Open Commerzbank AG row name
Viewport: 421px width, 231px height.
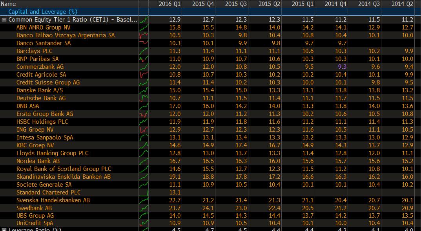(x=40, y=67)
